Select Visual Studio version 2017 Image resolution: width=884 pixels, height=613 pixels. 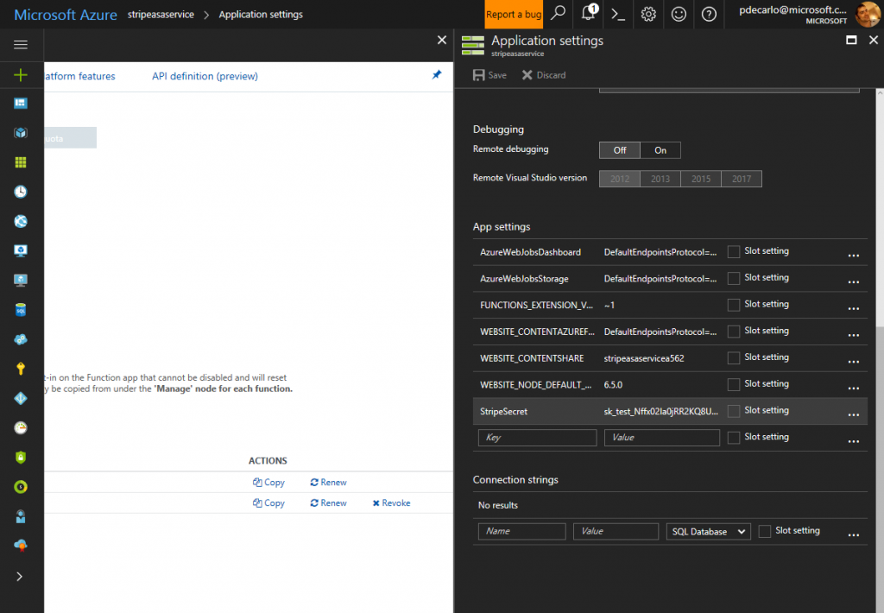tap(742, 179)
